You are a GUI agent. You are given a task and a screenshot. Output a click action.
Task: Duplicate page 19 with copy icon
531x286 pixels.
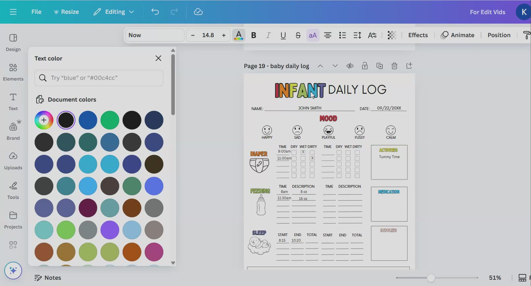[379, 66]
